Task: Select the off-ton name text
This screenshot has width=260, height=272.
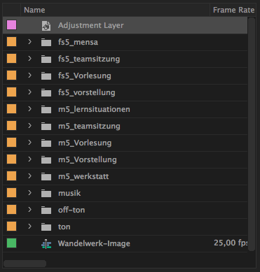Action: tap(71, 210)
